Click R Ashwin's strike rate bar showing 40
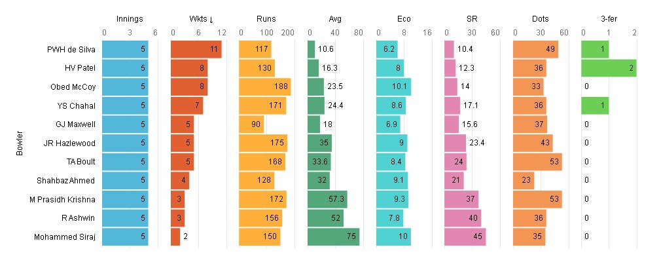Image resolution: width=659 pixels, height=262 pixels. pyautogui.click(x=463, y=217)
